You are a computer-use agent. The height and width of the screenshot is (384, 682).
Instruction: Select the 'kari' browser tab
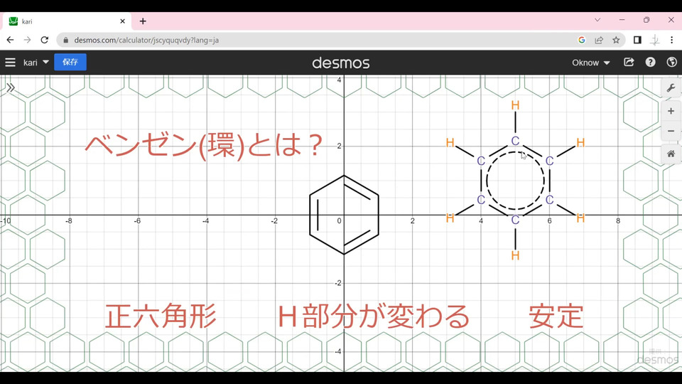point(67,21)
